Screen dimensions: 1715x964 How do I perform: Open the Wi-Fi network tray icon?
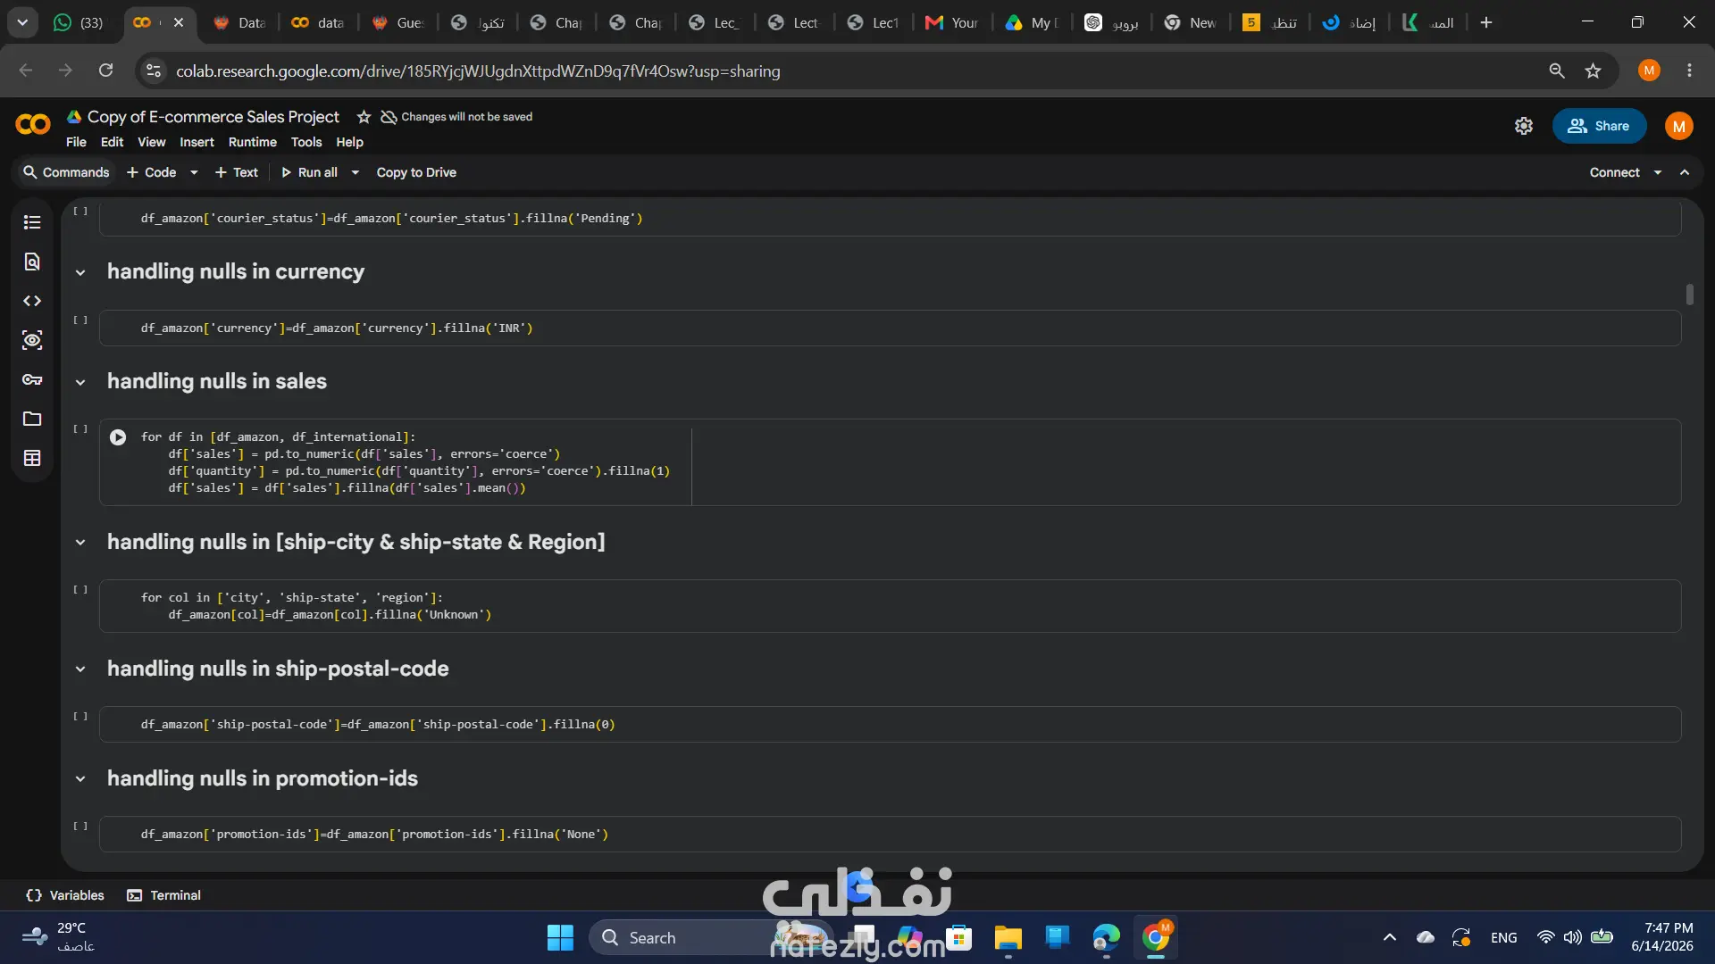(1545, 937)
